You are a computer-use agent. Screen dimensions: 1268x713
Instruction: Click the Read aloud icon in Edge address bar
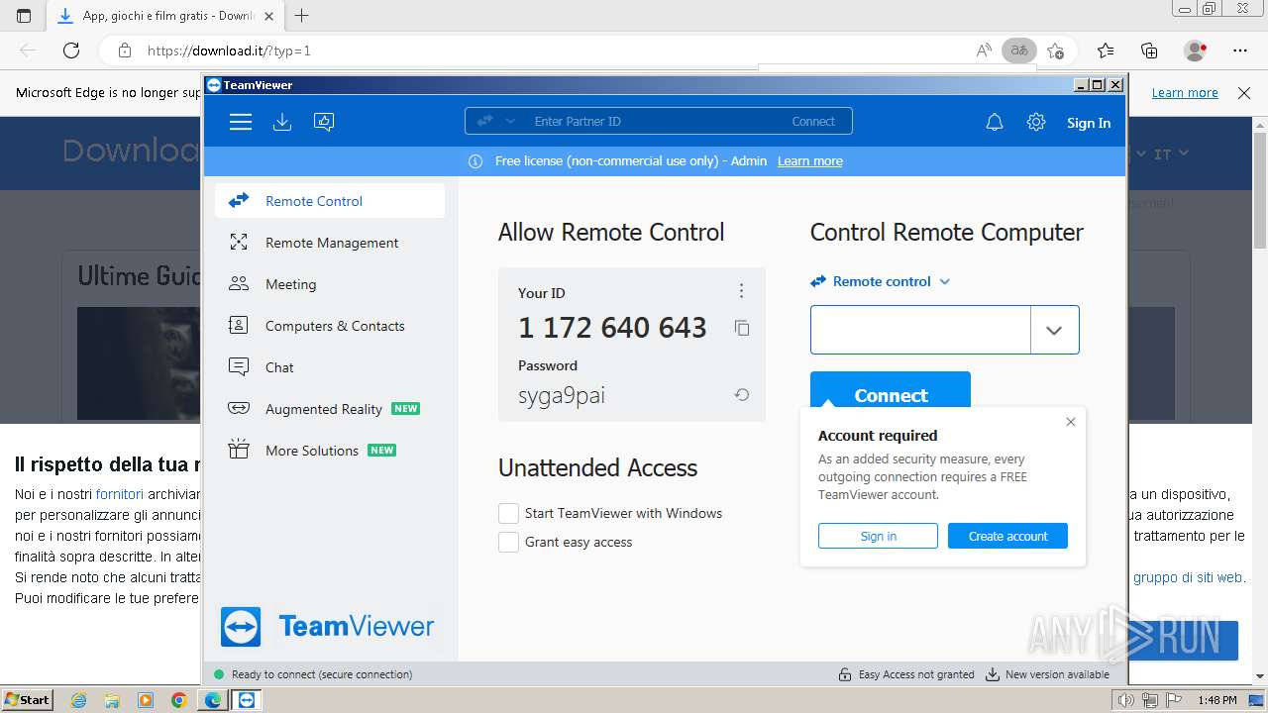pos(984,51)
